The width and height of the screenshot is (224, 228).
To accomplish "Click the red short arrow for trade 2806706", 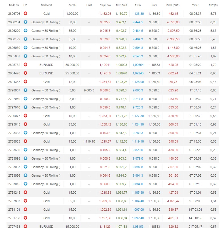I will (25, 13).
